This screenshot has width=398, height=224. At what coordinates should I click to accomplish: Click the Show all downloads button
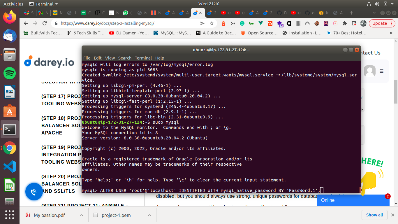pos(374,215)
